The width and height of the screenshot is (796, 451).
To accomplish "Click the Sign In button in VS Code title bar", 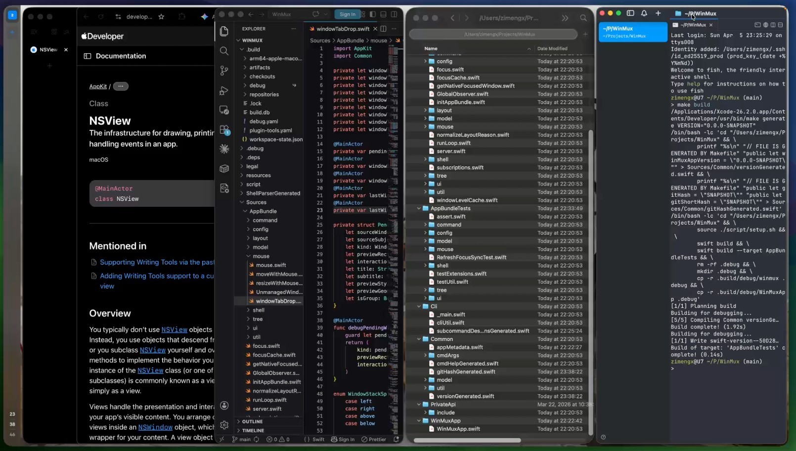I will tap(348, 14).
